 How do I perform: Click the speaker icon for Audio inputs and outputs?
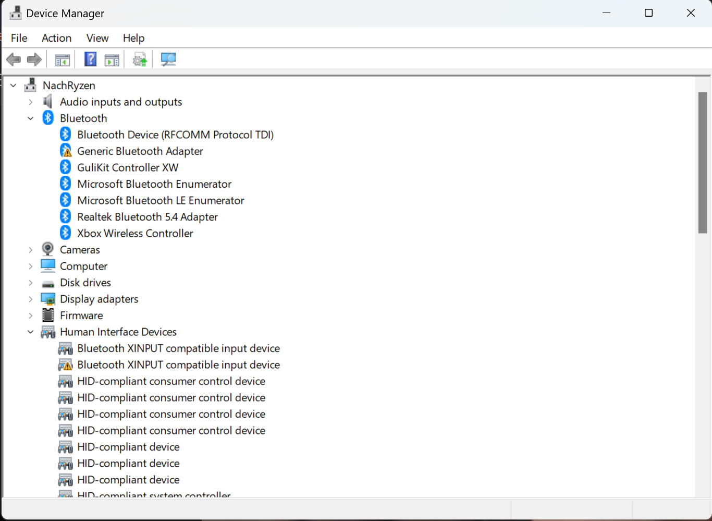[48, 101]
